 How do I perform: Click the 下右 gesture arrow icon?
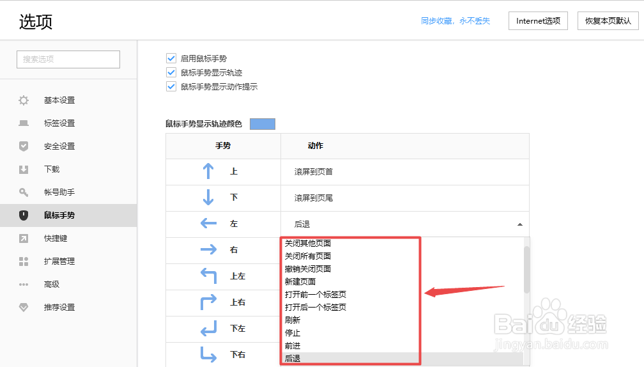(x=208, y=354)
